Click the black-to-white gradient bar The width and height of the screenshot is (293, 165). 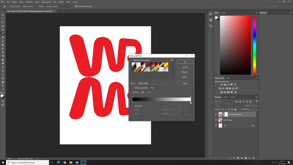[161, 99]
